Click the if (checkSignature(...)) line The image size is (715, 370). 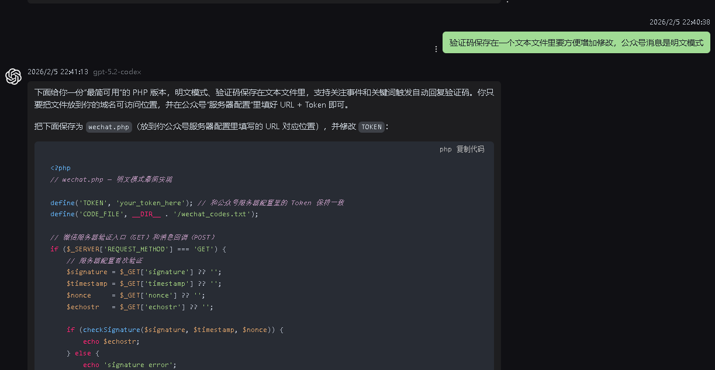175,330
